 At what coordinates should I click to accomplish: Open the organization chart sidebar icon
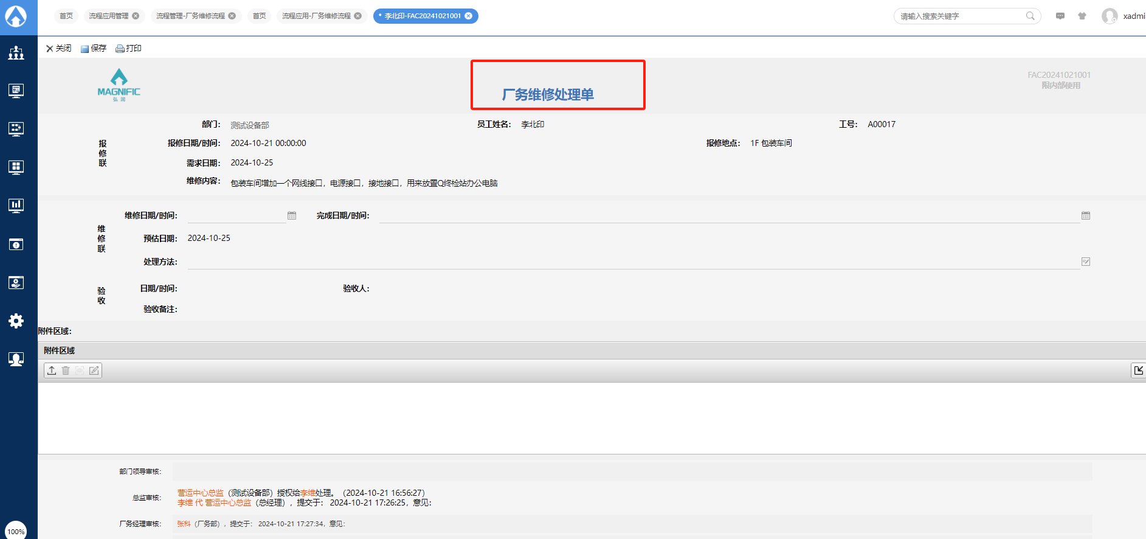point(16,53)
